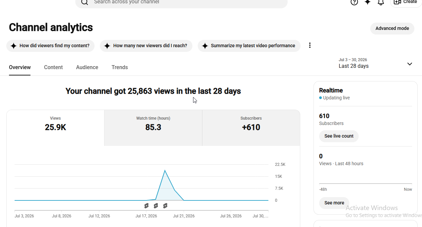Click the Ask sparkle icon in header
The height and width of the screenshot is (227, 422).
pos(368,2)
